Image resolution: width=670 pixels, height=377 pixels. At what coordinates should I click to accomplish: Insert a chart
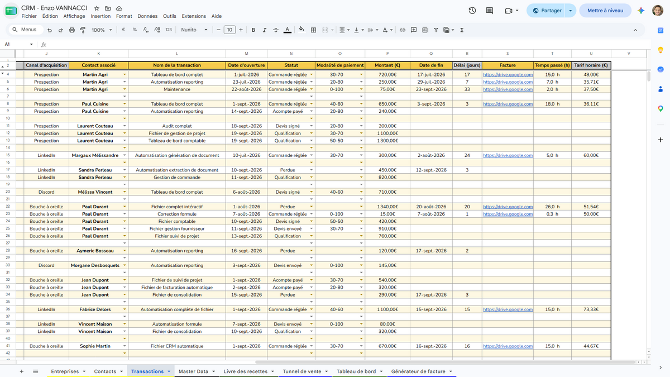(x=425, y=30)
